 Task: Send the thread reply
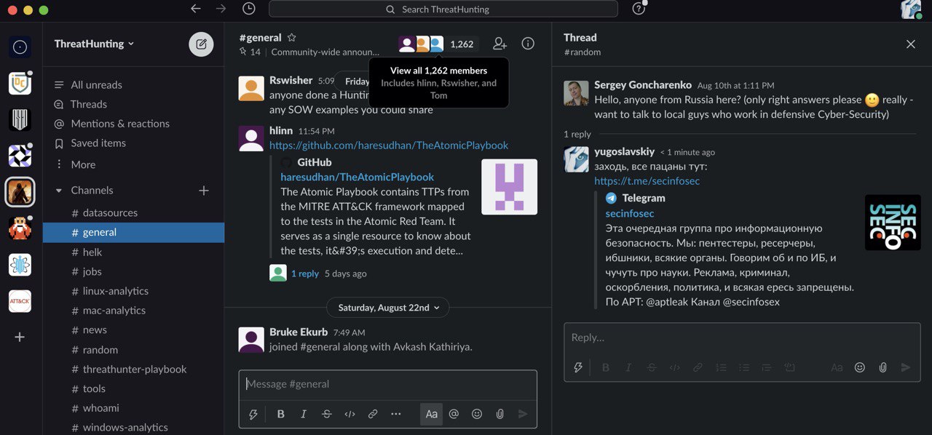coord(906,367)
